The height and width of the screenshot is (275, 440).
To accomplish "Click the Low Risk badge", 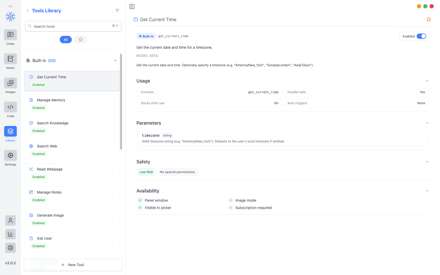I will click(x=146, y=172).
